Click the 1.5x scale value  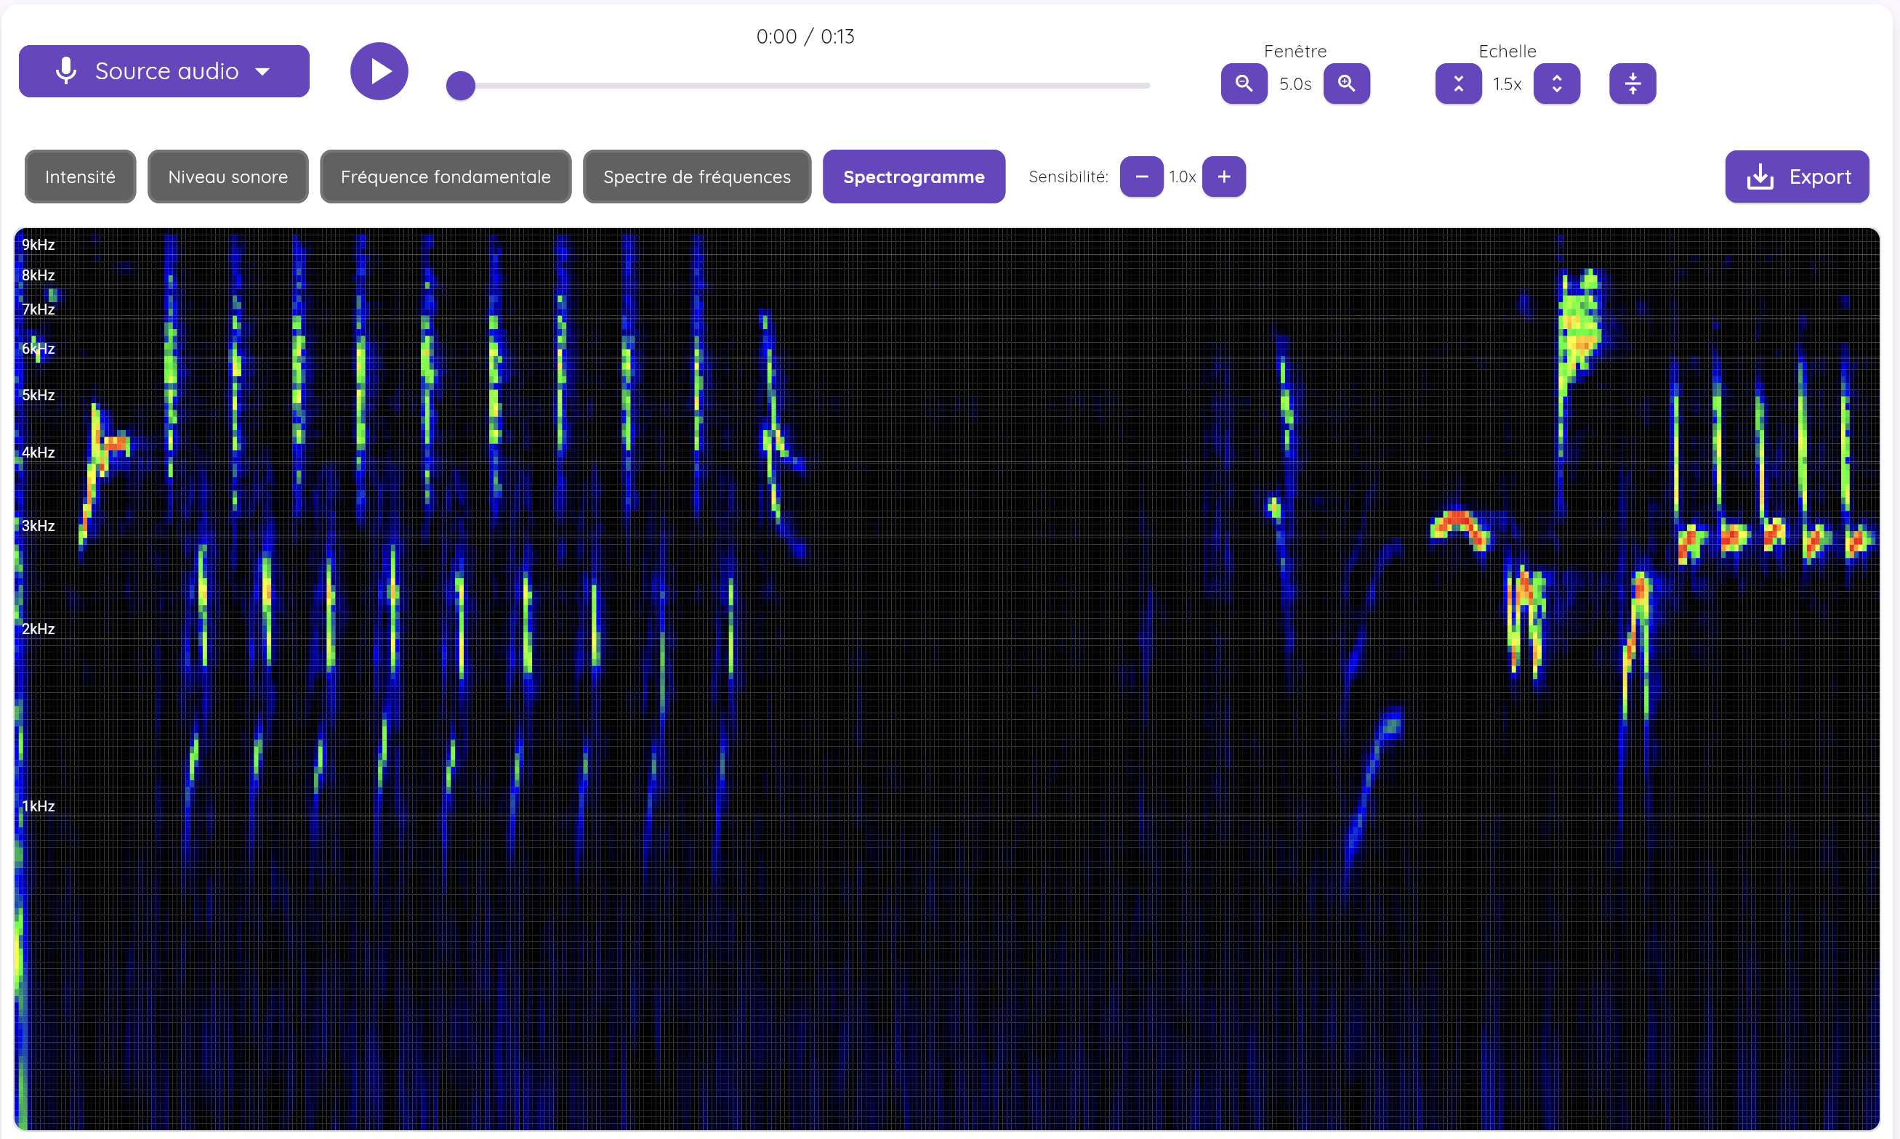pyautogui.click(x=1507, y=84)
